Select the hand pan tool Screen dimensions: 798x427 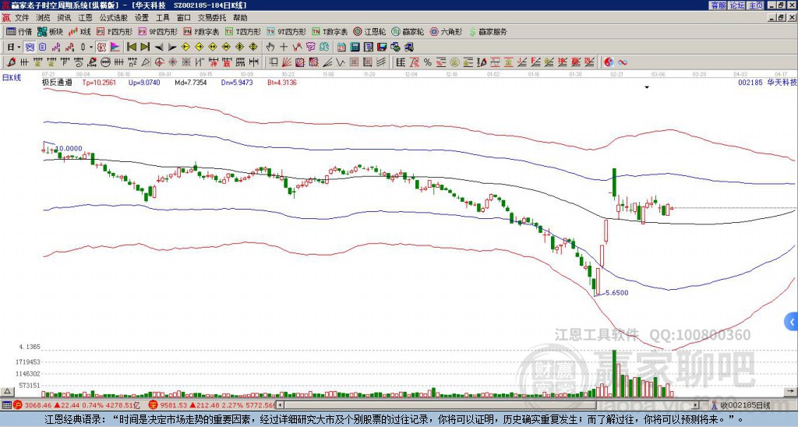pyautogui.click(x=270, y=48)
